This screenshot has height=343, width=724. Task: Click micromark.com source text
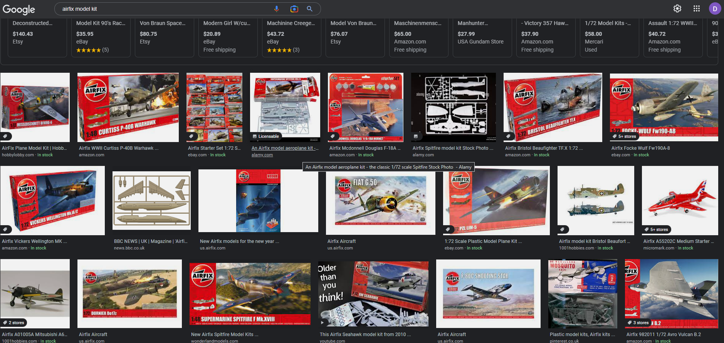coord(658,248)
